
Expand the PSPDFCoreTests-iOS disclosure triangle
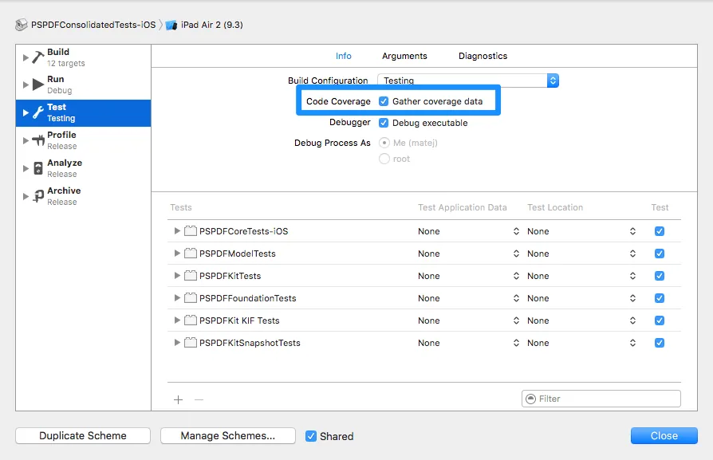(177, 231)
